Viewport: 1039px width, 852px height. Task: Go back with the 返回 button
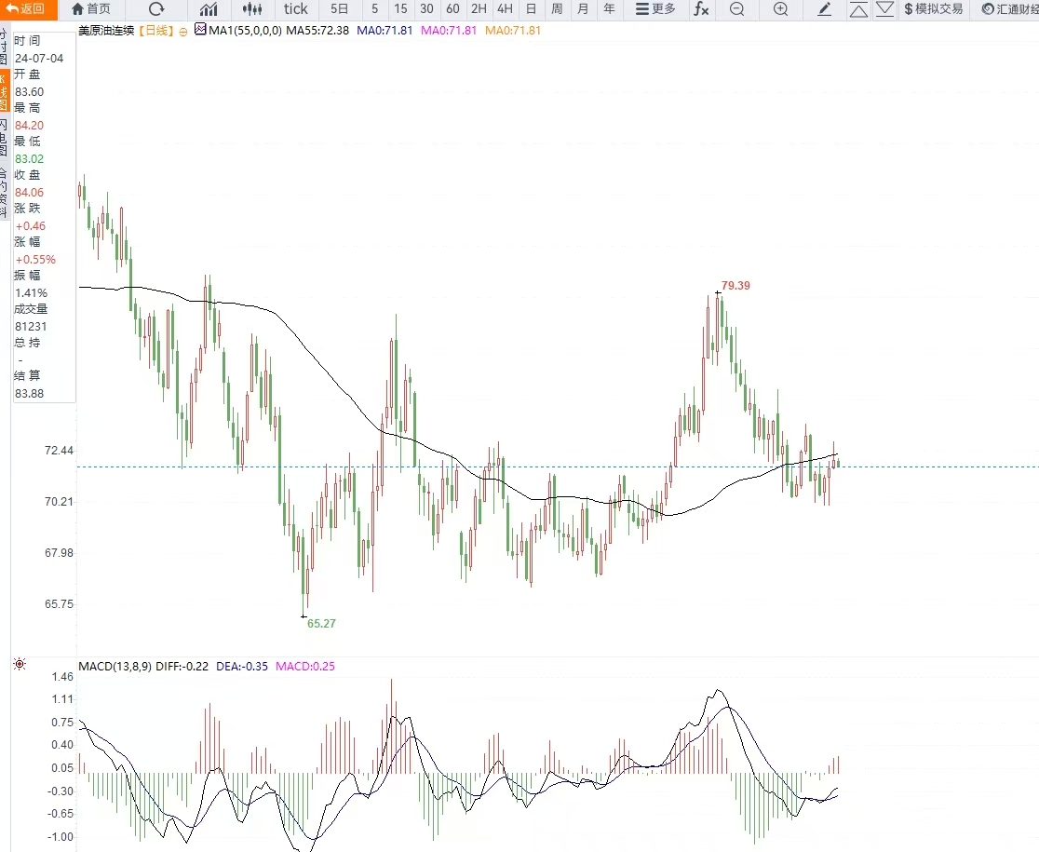click(x=25, y=9)
